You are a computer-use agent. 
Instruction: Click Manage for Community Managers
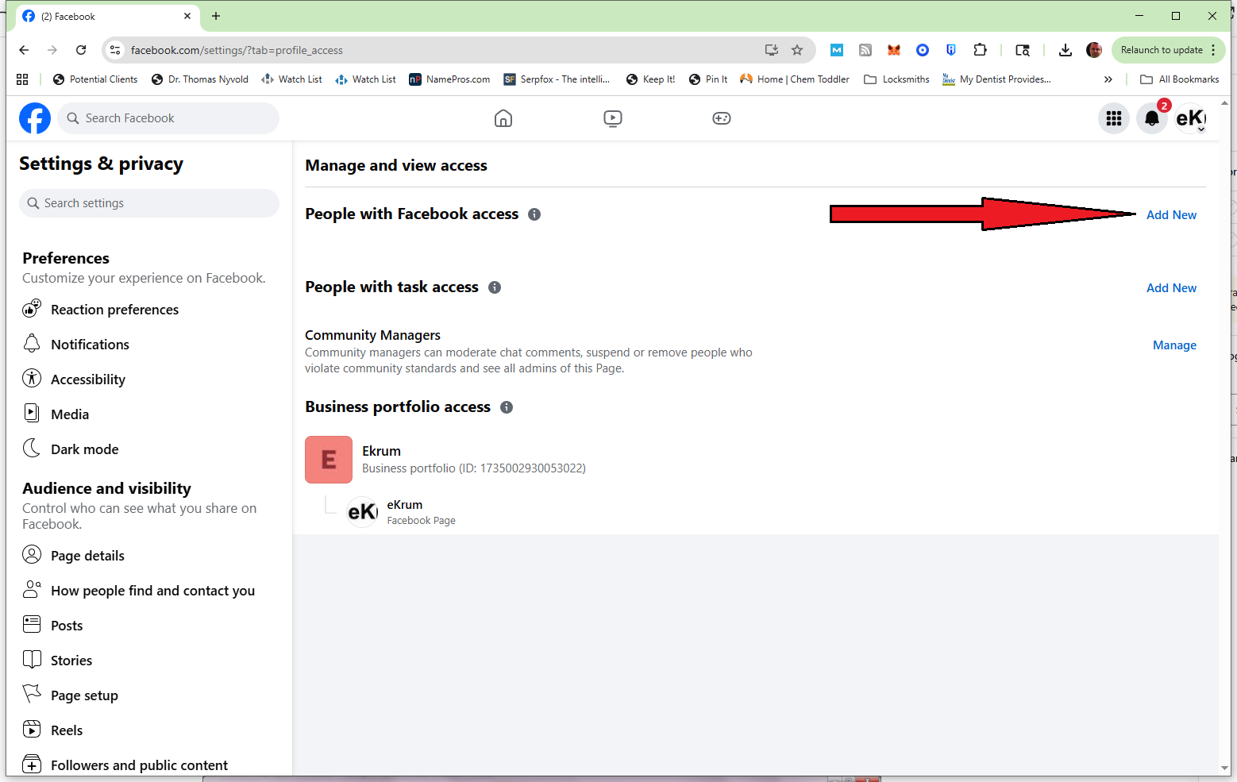tap(1174, 345)
